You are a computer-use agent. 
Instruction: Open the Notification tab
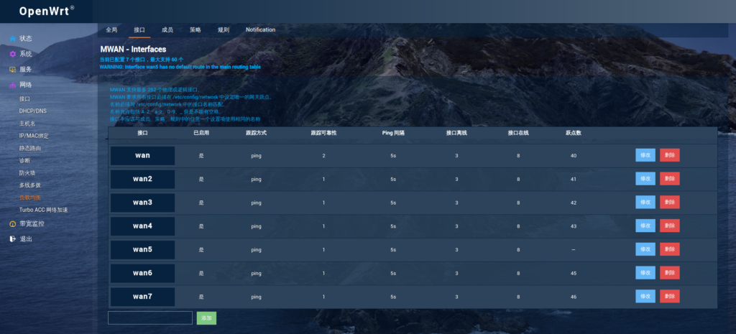tap(260, 30)
